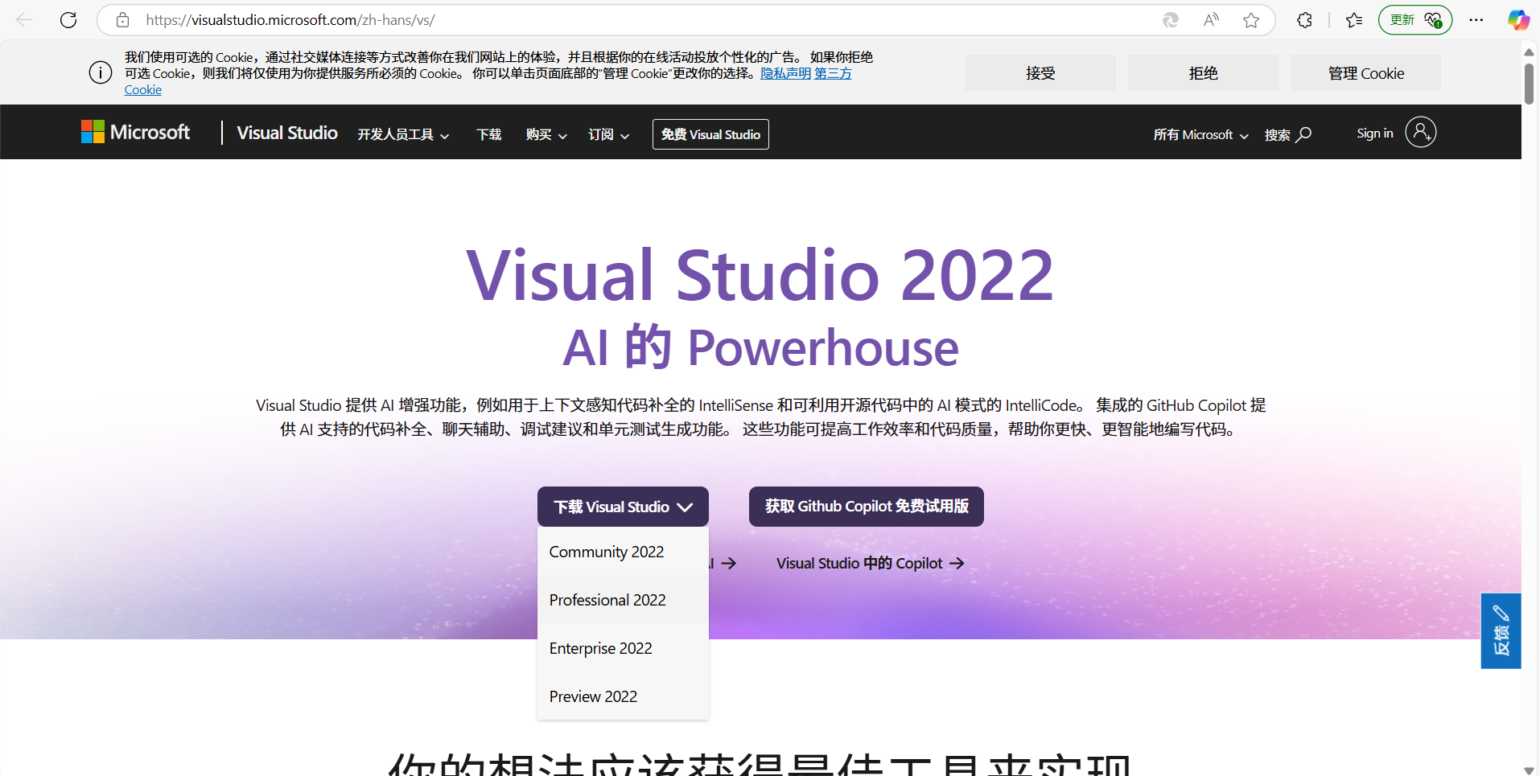Screen dimensions: 1540x776
Task: Select Preview 2022 from the dropdown
Action: click(623, 696)
